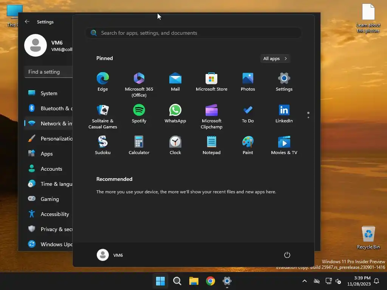Open File Explorer from the taskbar
The image size is (387, 290).
click(194, 281)
